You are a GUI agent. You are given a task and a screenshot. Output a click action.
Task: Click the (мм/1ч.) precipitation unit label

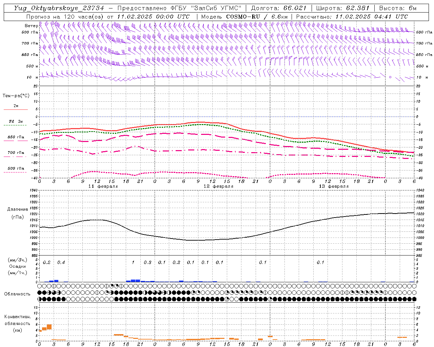coord(18,273)
